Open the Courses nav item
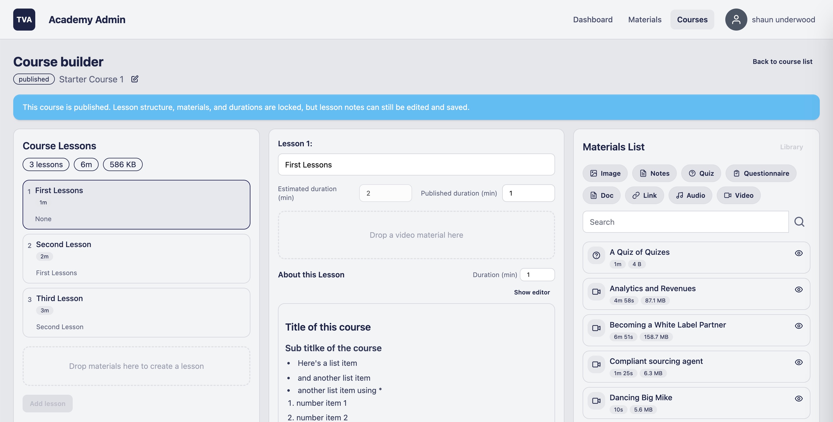 (692, 19)
